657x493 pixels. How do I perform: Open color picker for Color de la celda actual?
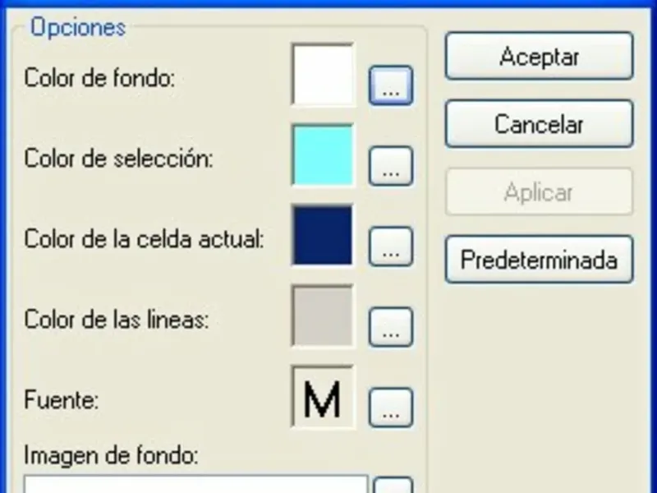pyautogui.click(x=390, y=247)
